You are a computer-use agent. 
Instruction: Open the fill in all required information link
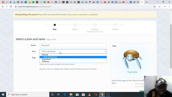pyautogui.click(x=55, y=15)
